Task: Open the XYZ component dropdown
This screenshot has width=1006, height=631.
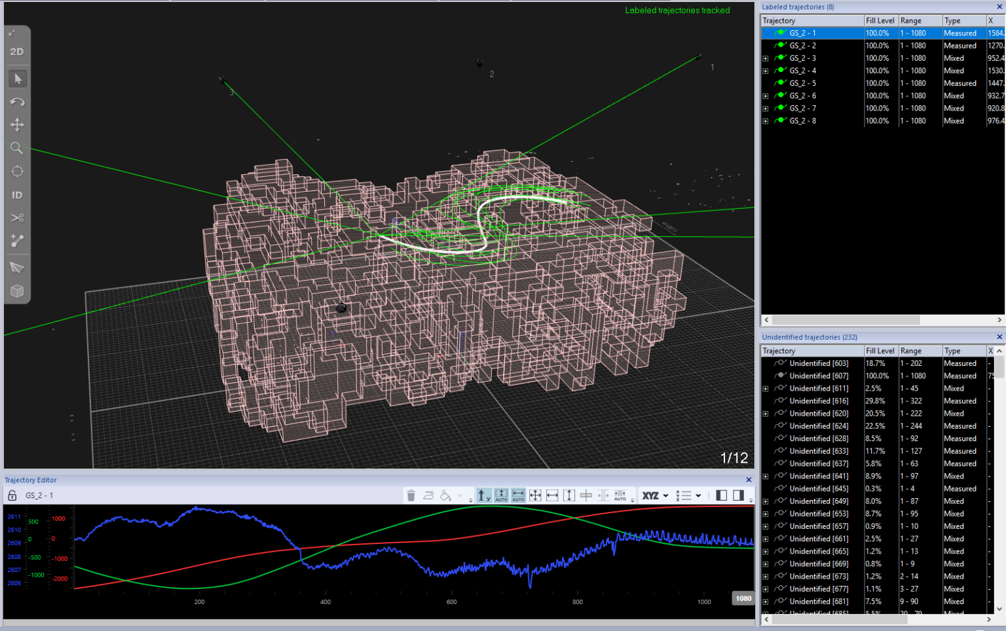Action: tap(655, 496)
